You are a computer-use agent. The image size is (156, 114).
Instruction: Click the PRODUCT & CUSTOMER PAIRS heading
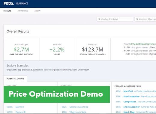coord(127,86)
